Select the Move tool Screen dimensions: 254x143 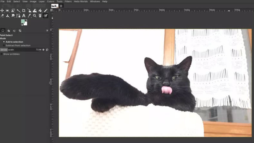point(2,11)
